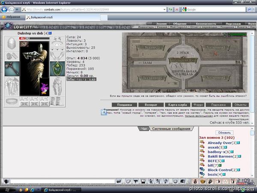Screen dimensions: 257x193
Task: Select the equipped green shield slot
Action: point(57,69)
